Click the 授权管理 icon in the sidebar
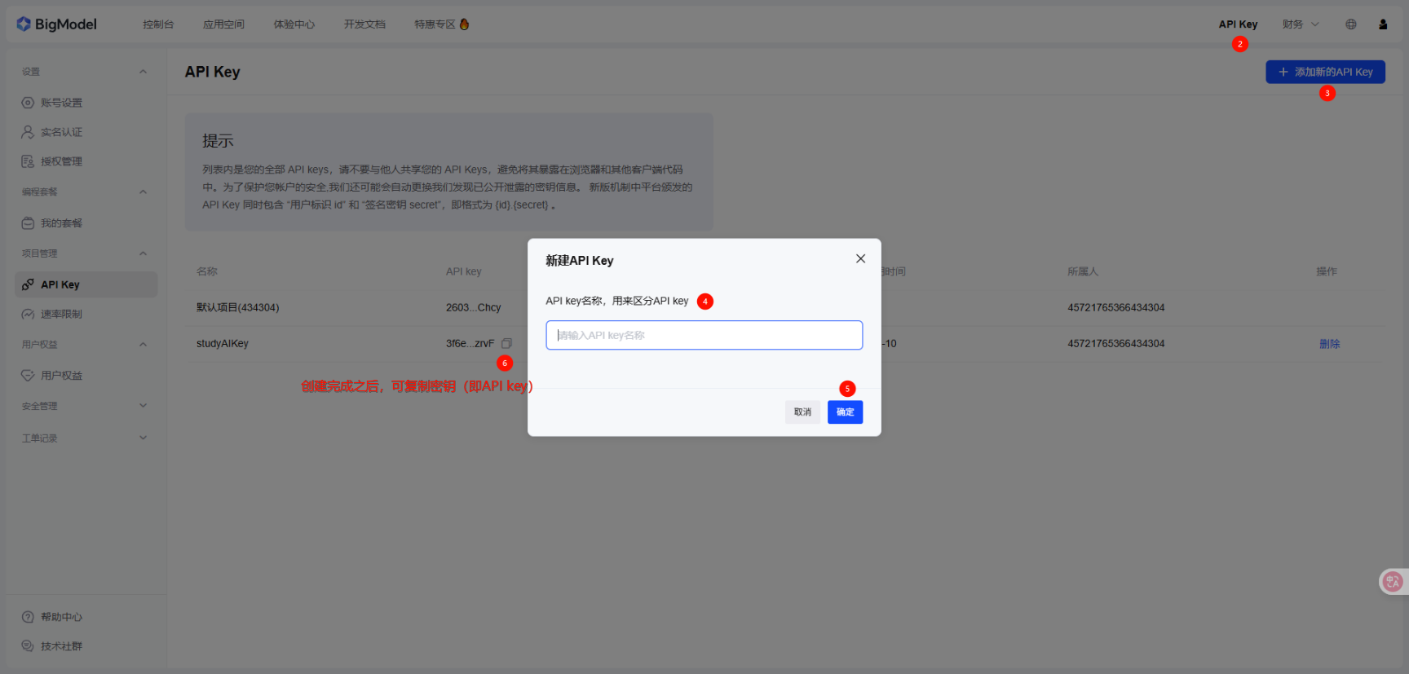The image size is (1409, 674). pos(28,161)
